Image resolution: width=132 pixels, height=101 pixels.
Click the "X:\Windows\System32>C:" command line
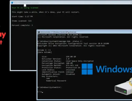[x=49, y=87]
